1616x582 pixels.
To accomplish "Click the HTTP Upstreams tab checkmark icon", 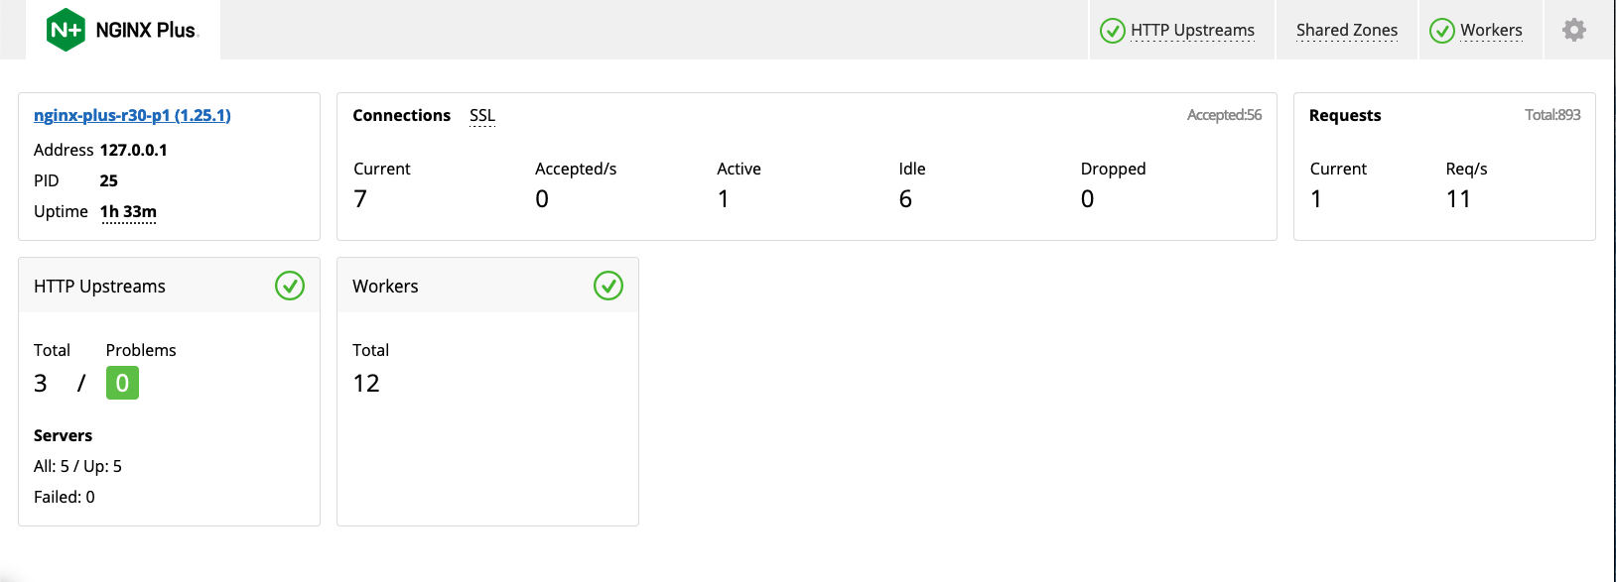I will click(x=1112, y=31).
